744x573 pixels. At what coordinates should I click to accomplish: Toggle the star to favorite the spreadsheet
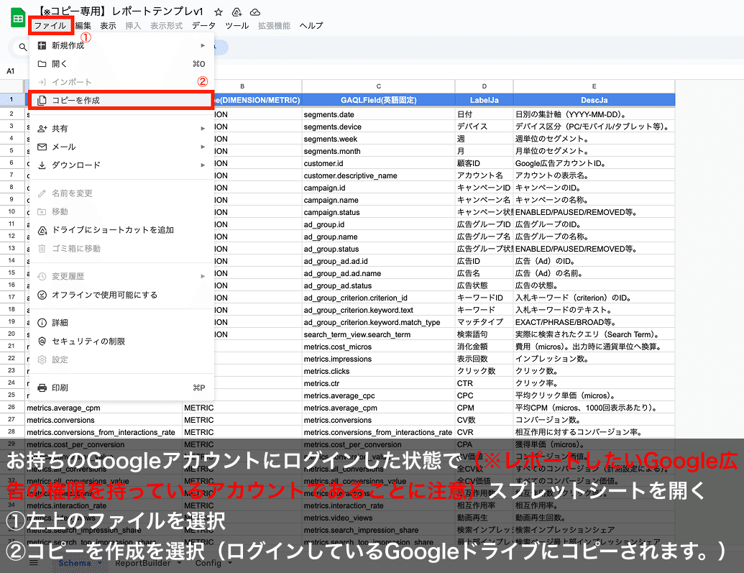coord(218,12)
